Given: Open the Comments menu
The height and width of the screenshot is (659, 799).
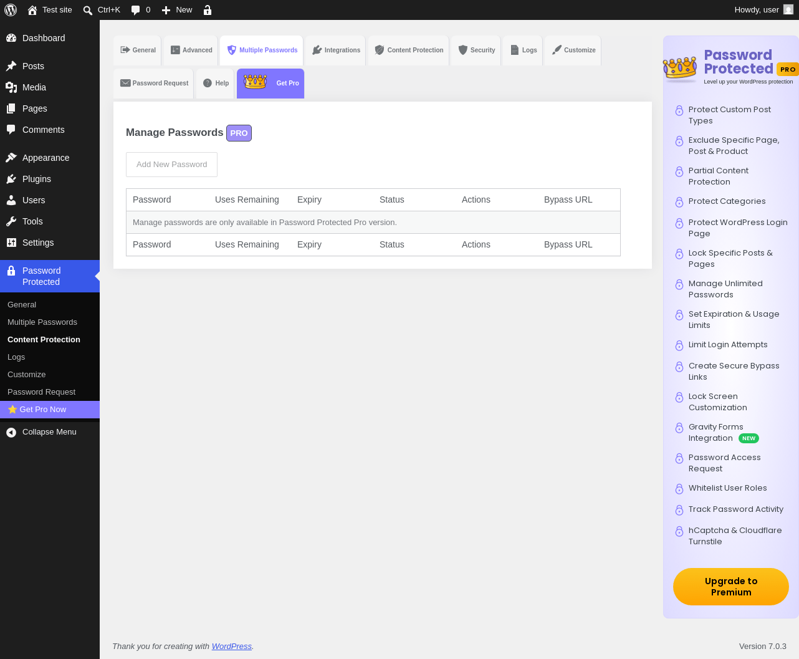Looking at the screenshot, I should coord(50,130).
